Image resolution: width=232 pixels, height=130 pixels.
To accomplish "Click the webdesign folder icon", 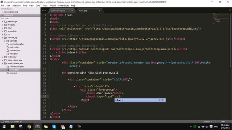I will [x=6, y=22].
